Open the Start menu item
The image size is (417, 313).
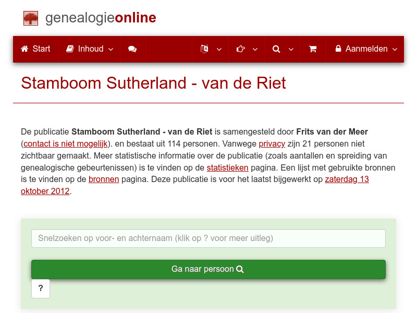35,49
